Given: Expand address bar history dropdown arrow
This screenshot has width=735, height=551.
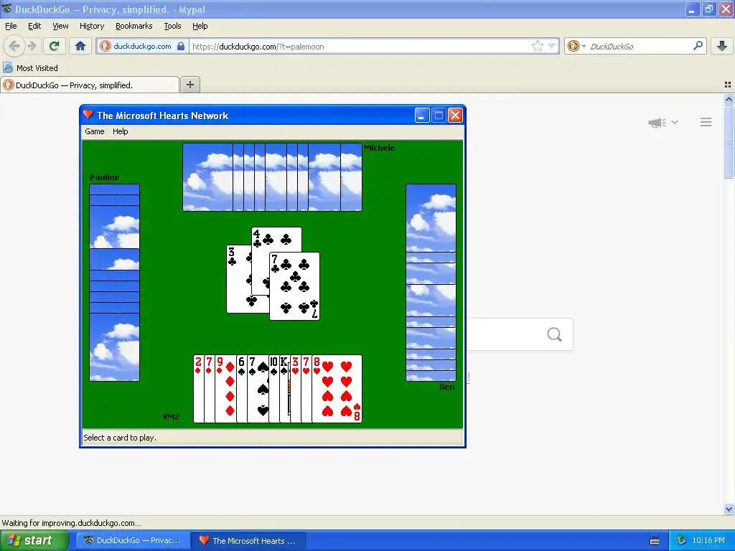Looking at the screenshot, I should (x=552, y=46).
